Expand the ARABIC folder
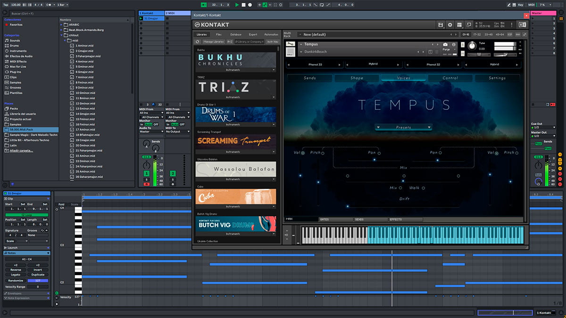The width and height of the screenshot is (566, 318). (62, 24)
